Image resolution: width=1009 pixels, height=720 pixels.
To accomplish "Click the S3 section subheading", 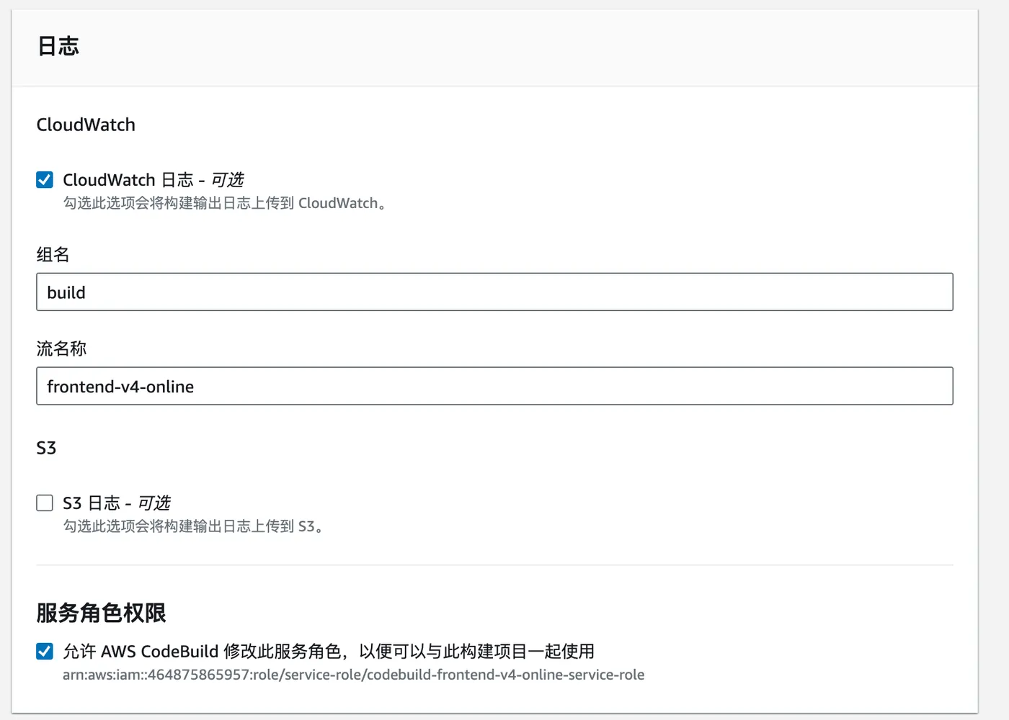I will [46, 449].
